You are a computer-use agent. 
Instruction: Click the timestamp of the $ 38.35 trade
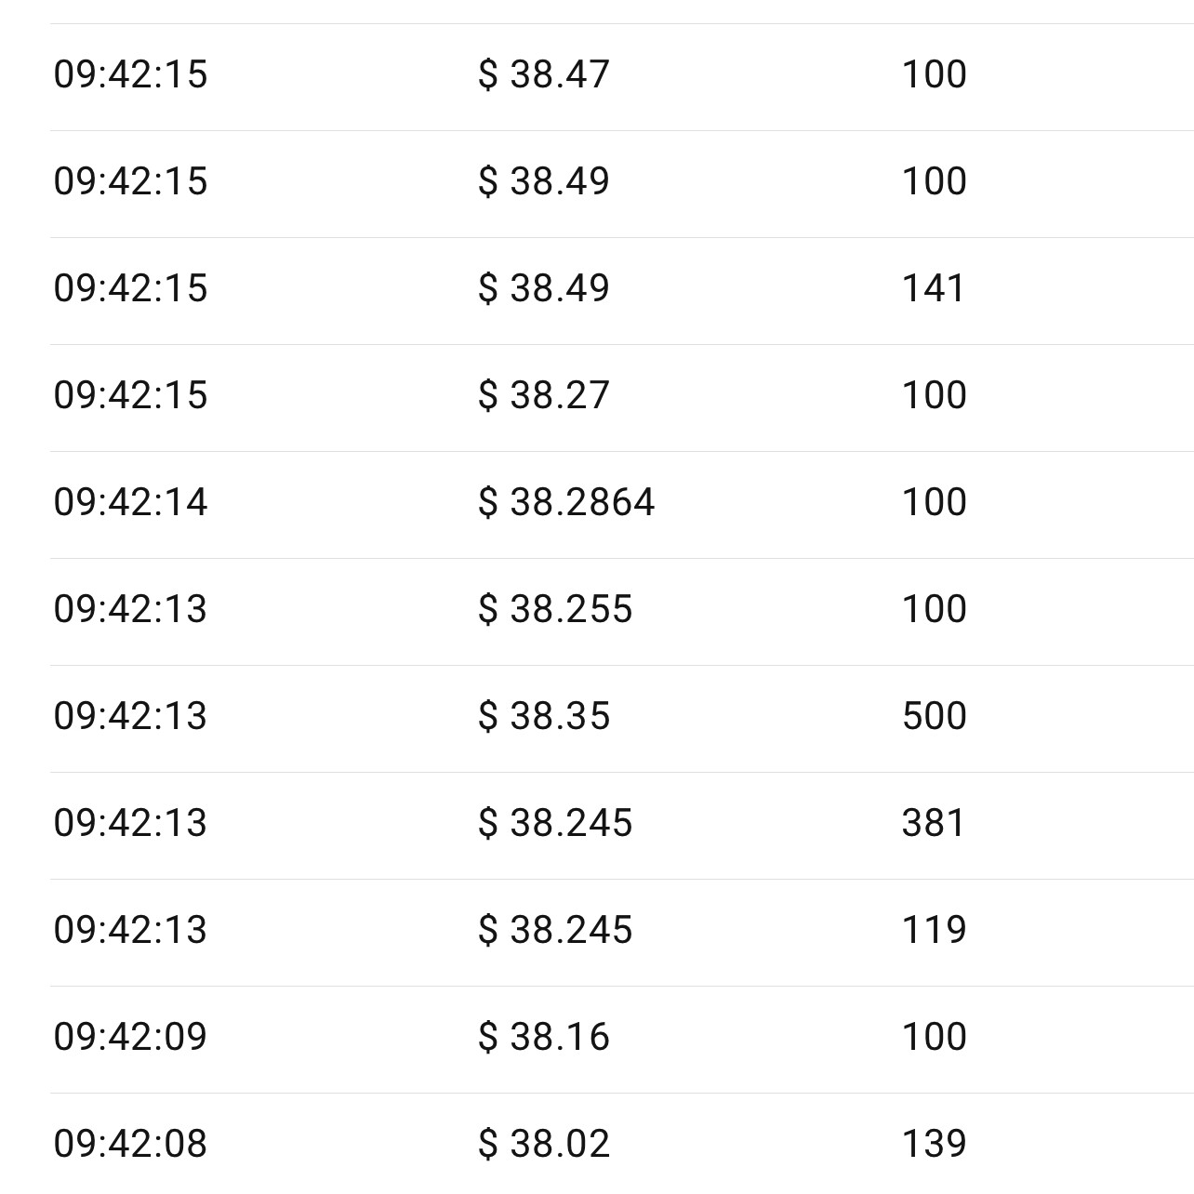point(130,716)
